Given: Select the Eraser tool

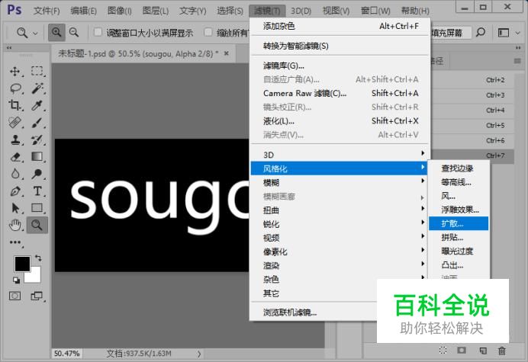Looking at the screenshot, I should [14, 157].
